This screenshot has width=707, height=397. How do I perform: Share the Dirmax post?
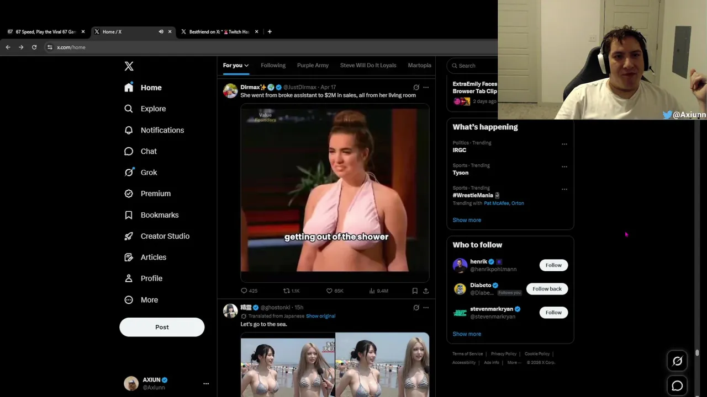[x=426, y=291]
